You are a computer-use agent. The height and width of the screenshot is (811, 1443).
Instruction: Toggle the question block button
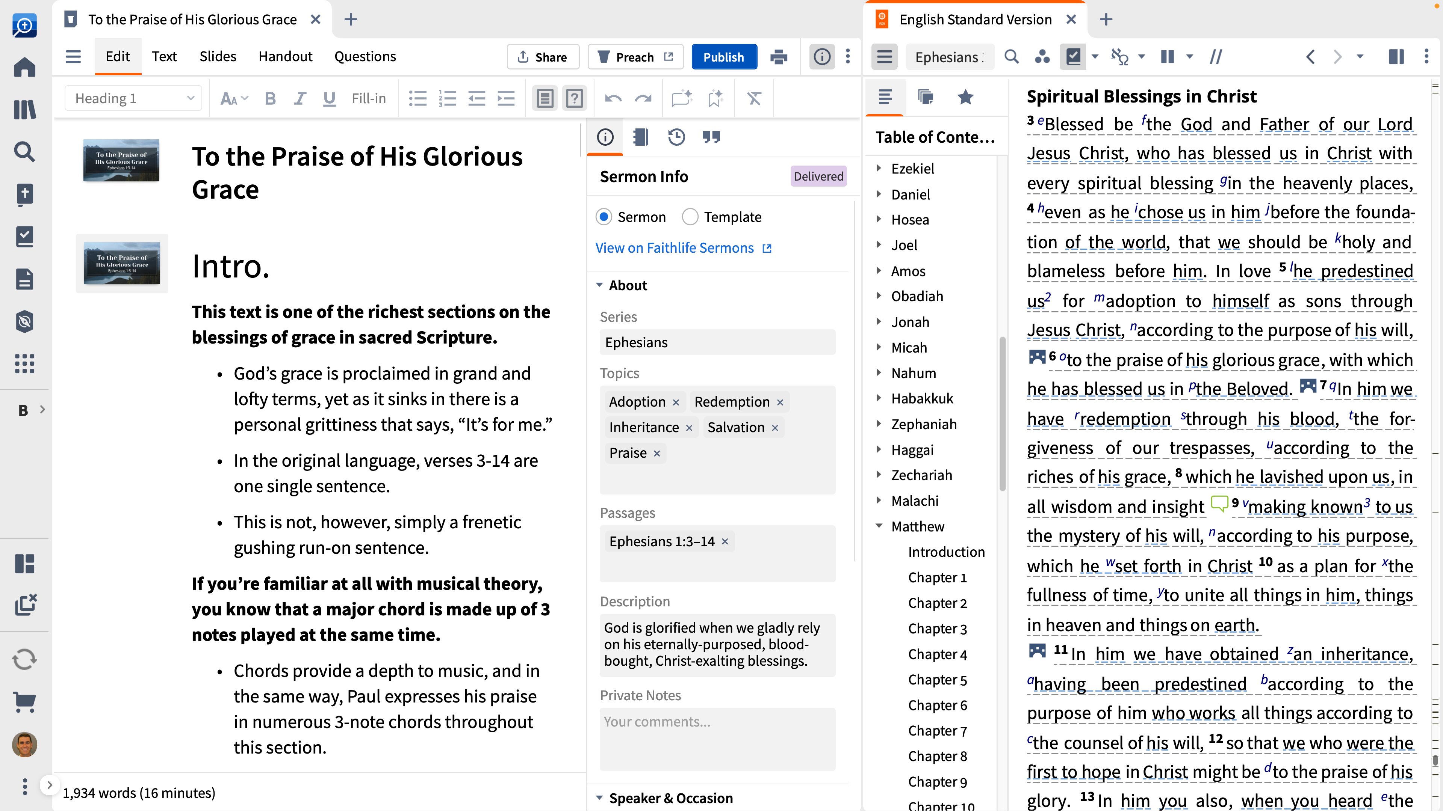point(574,98)
